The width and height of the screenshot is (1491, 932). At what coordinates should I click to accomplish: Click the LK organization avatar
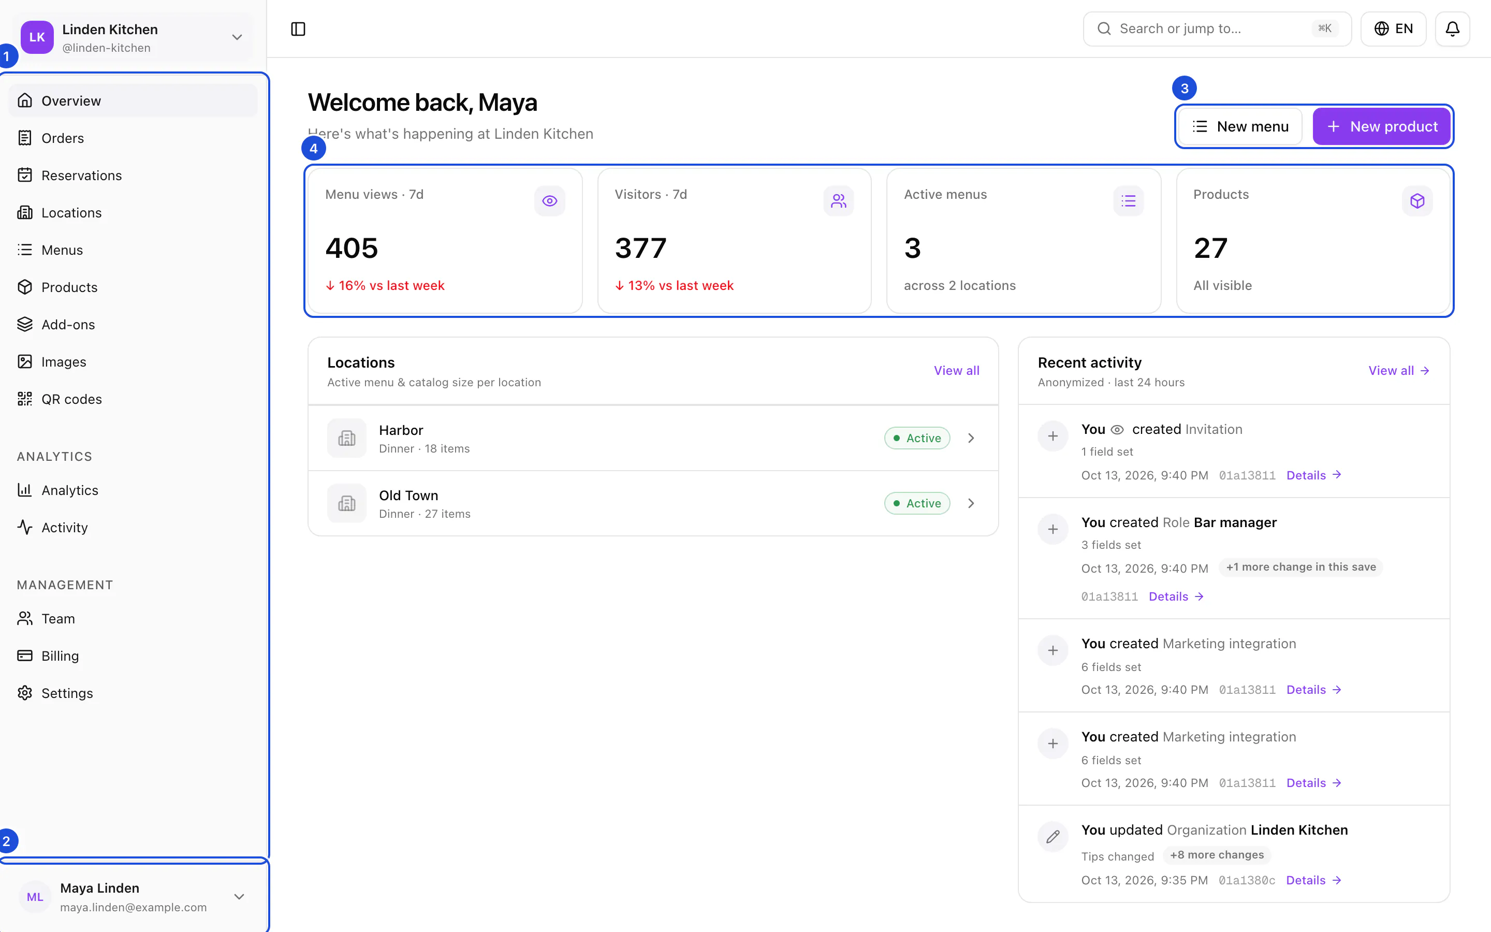(37, 37)
